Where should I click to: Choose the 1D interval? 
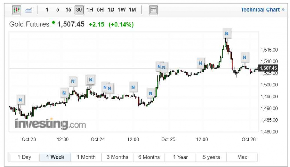pos(111,10)
